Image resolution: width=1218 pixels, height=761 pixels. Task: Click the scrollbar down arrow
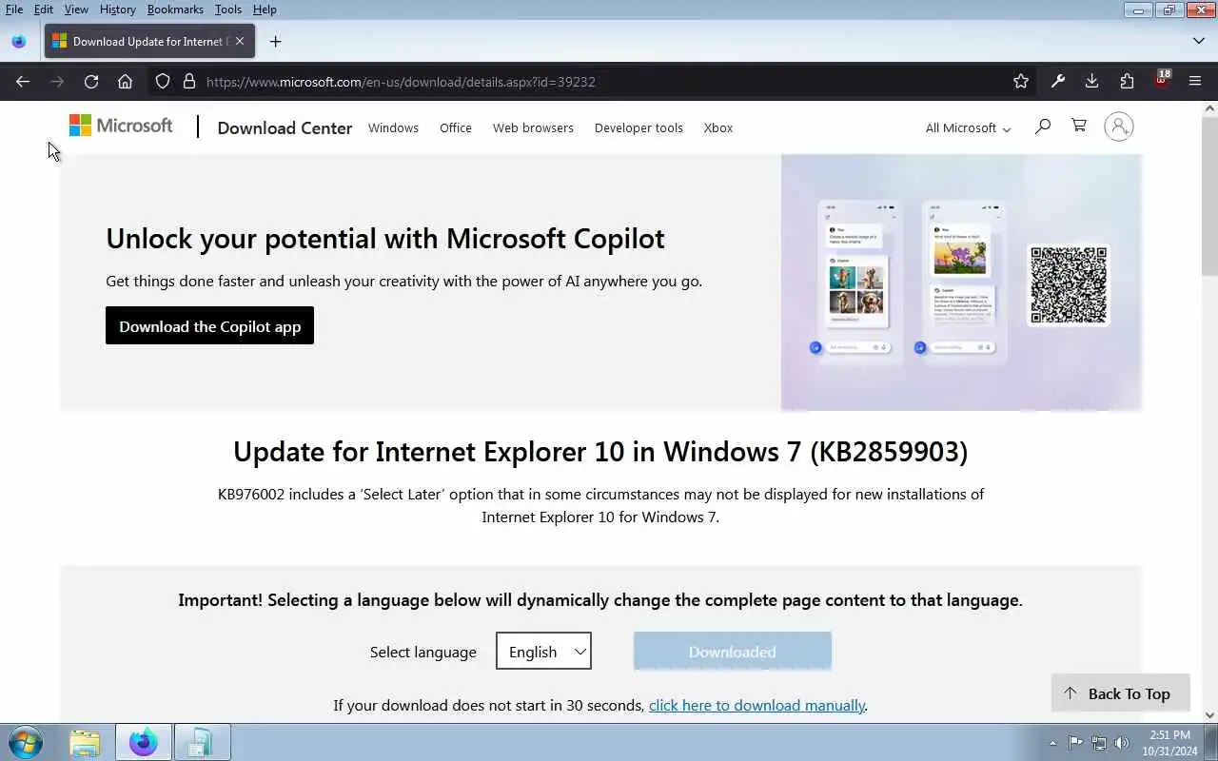click(x=1209, y=714)
